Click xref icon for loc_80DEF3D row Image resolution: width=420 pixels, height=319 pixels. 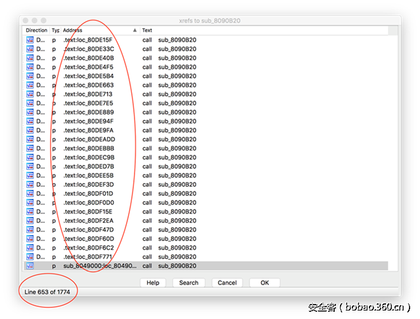[x=30, y=185]
